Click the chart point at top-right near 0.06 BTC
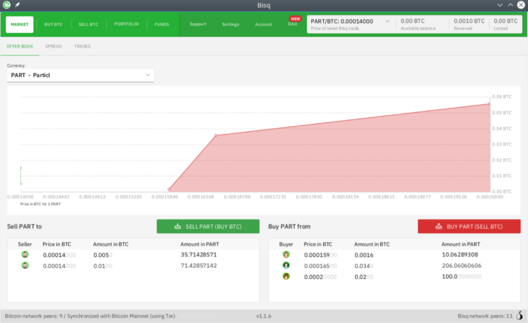 pyautogui.click(x=490, y=103)
